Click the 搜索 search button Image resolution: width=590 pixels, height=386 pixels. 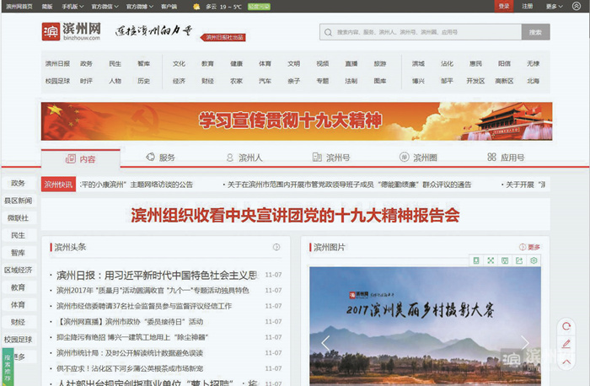pyautogui.click(x=535, y=32)
